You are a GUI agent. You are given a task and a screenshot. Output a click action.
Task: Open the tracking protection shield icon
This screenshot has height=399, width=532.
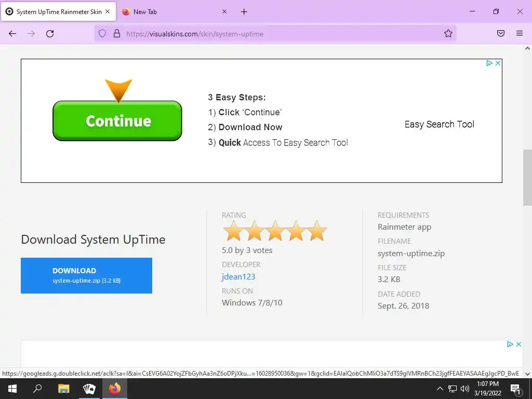(x=102, y=34)
